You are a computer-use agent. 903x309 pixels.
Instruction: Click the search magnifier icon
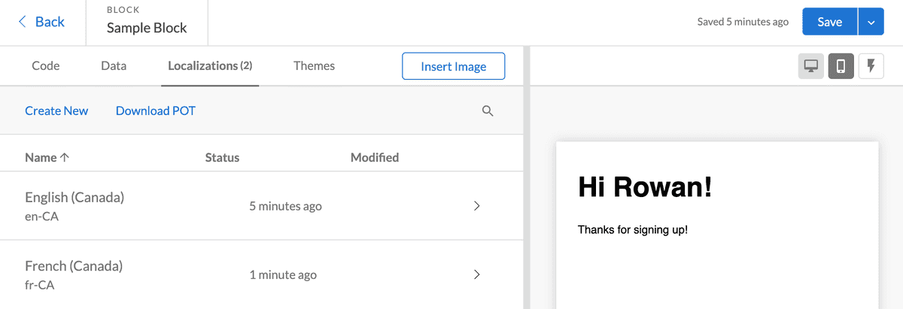[x=488, y=111]
